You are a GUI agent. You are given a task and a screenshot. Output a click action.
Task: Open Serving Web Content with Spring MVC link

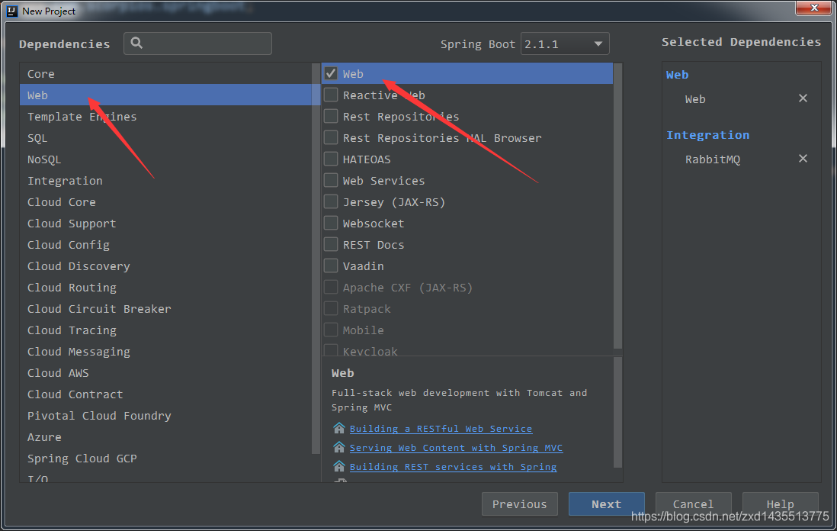point(456,448)
